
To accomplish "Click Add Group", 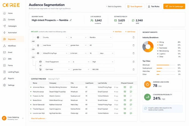I will (130, 31).
